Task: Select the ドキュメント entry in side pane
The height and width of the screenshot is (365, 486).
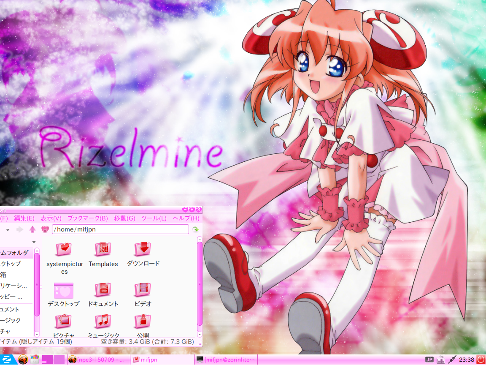Action: click(x=16, y=309)
